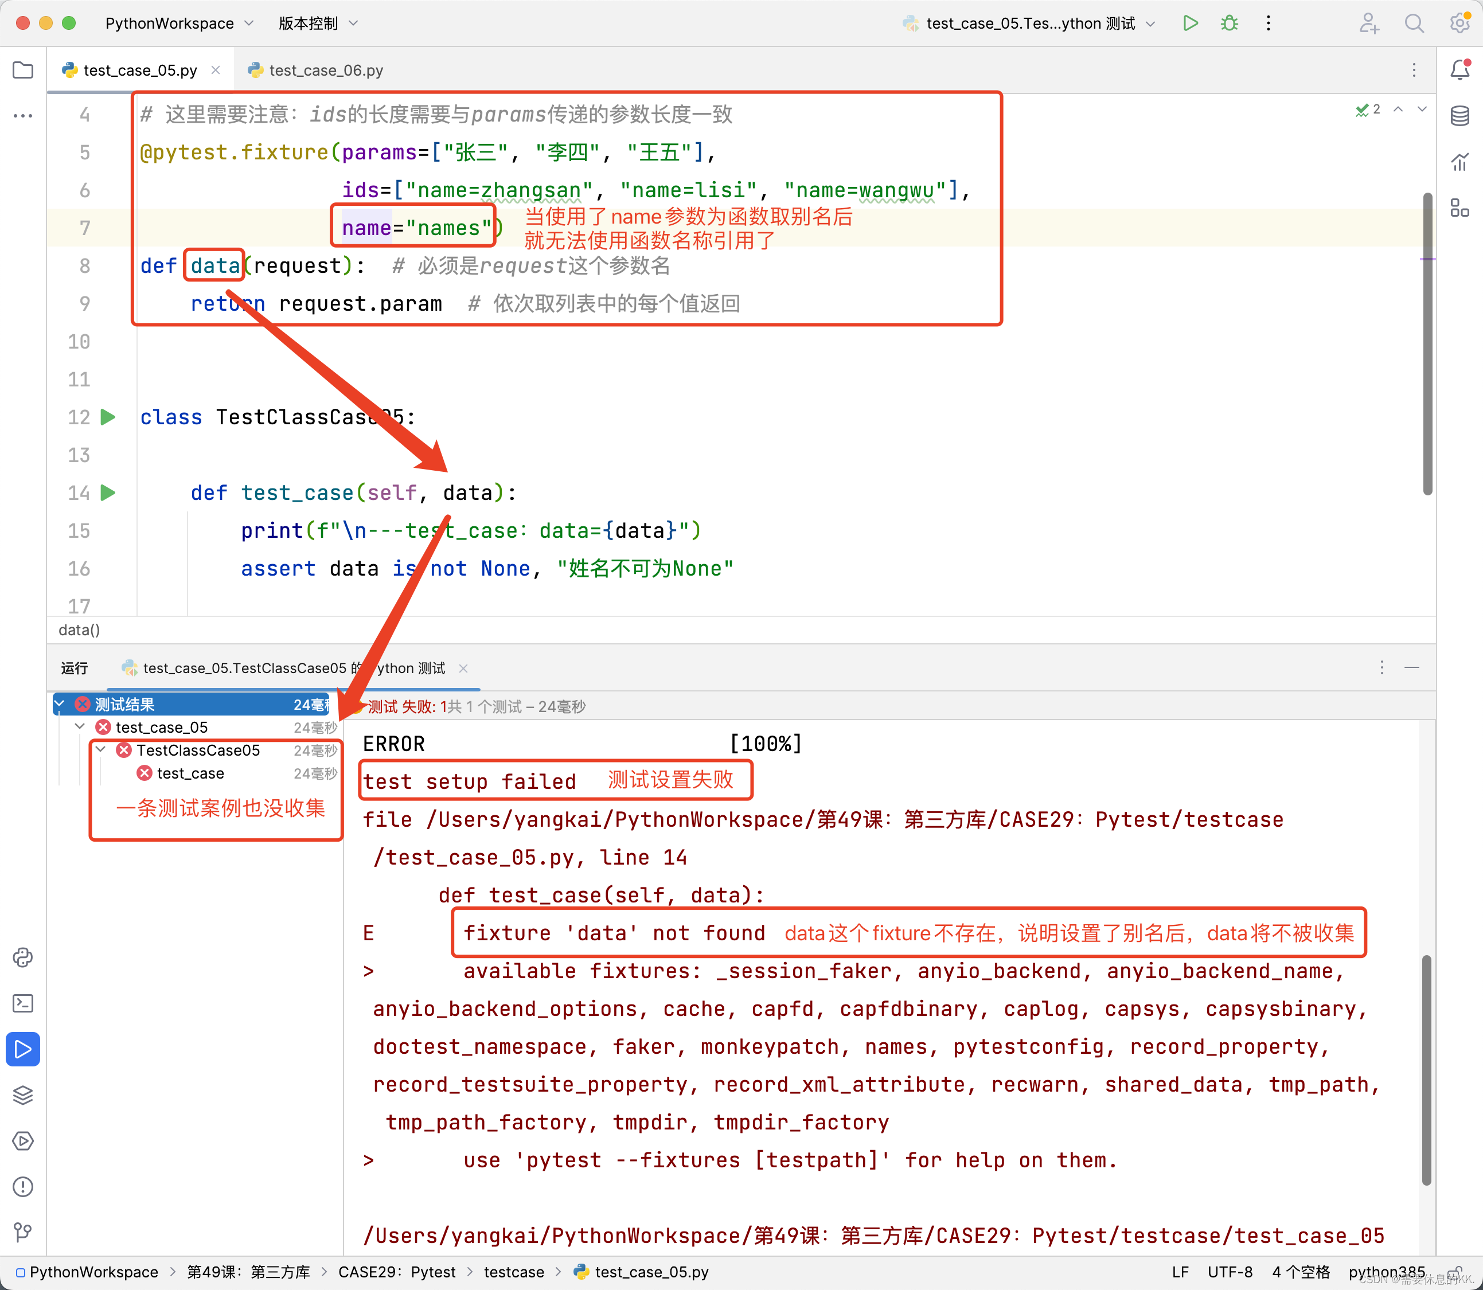Click PythonWorkspace in the breadcrumb bar
Viewport: 1483px width, 1290px height.
pyautogui.click(x=93, y=1272)
